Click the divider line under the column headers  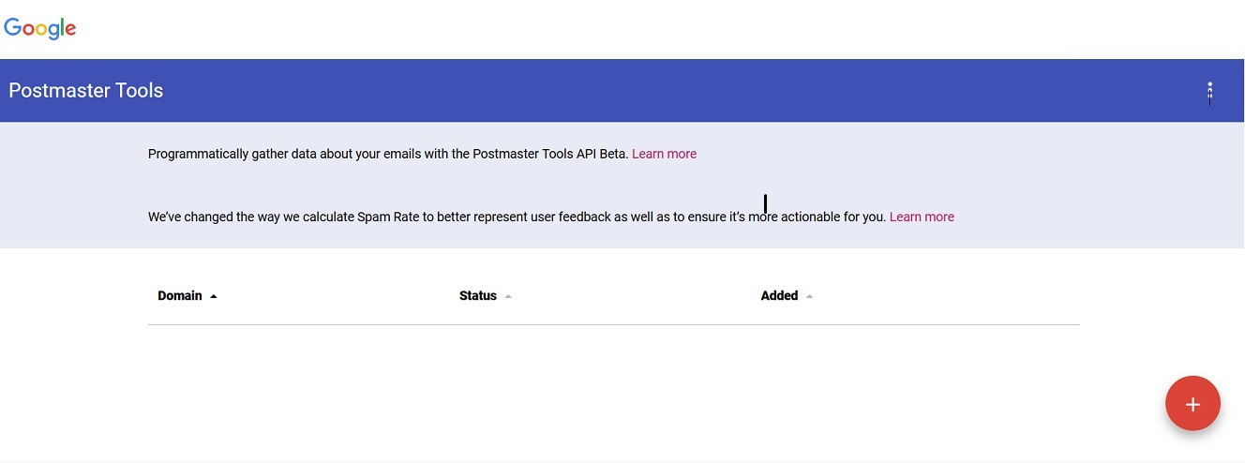click(x=613, y=324)
